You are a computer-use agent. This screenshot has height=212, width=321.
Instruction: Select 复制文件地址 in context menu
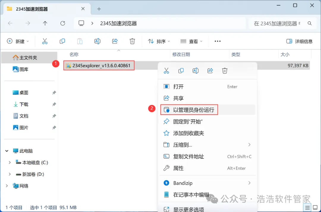tap(208, 156)
